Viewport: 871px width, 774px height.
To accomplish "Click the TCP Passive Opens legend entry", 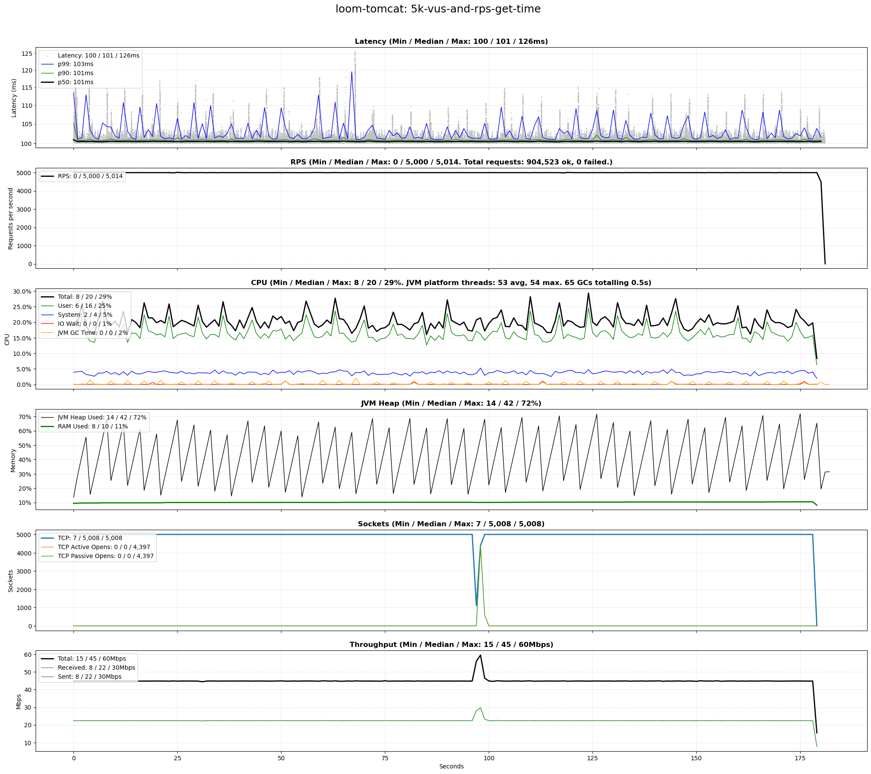I will point(106,556).
